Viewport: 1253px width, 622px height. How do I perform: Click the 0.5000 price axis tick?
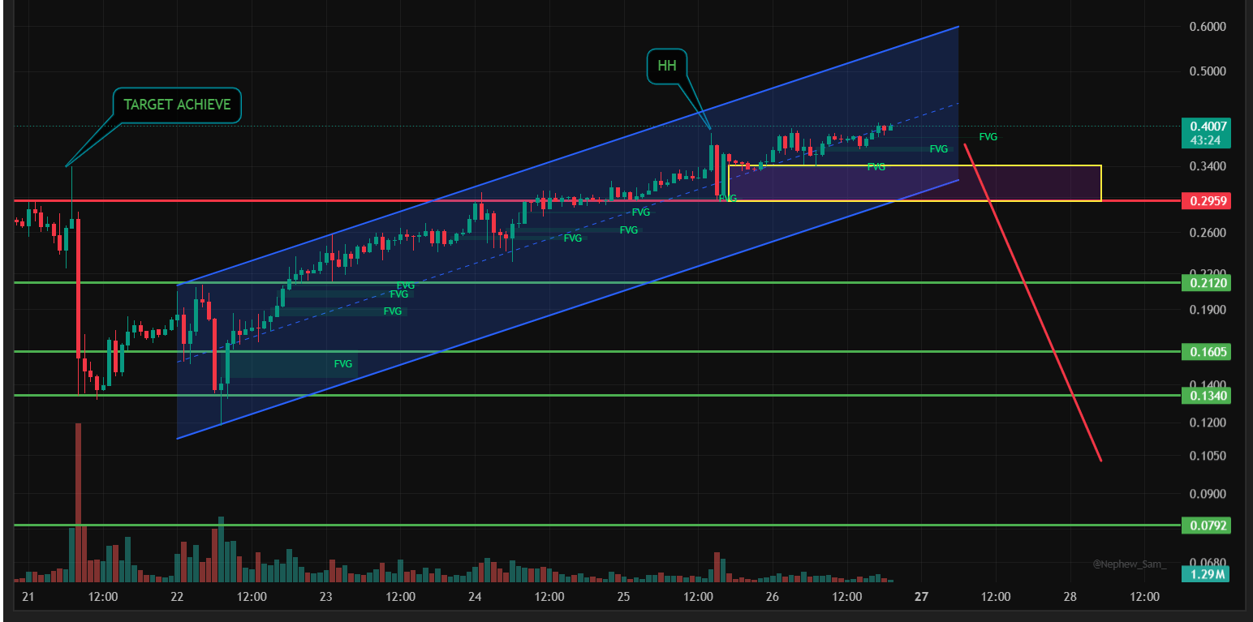(1207, 71)
